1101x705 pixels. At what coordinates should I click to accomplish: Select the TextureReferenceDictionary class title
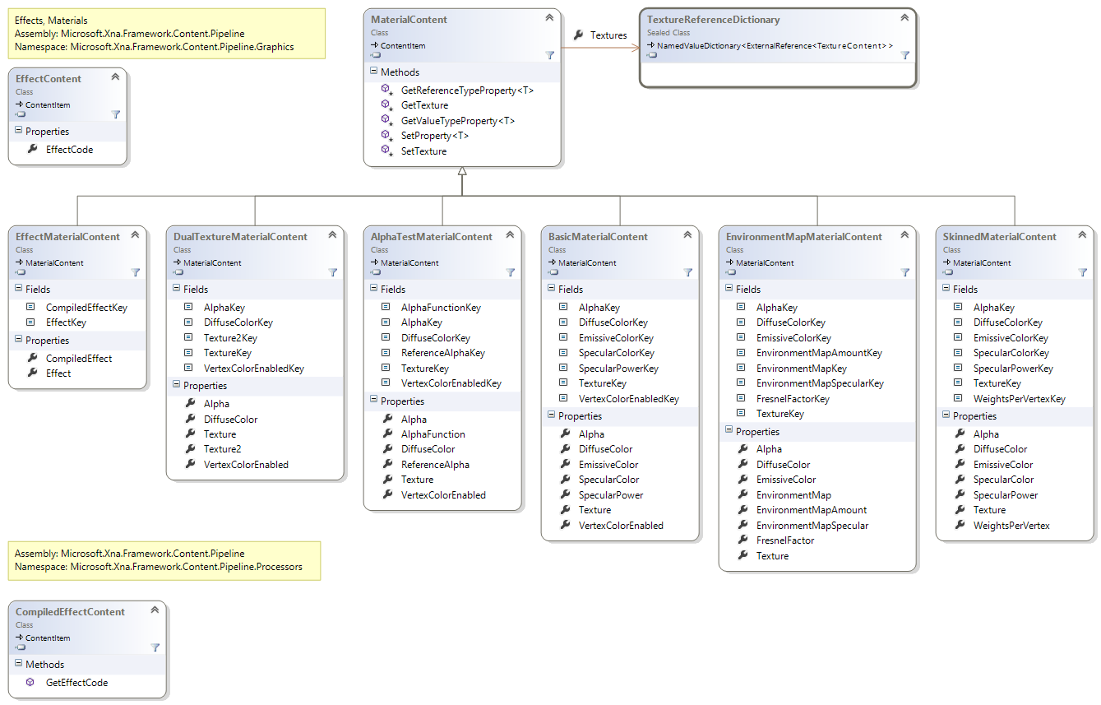pyautogui.click(x=714, y=19)
